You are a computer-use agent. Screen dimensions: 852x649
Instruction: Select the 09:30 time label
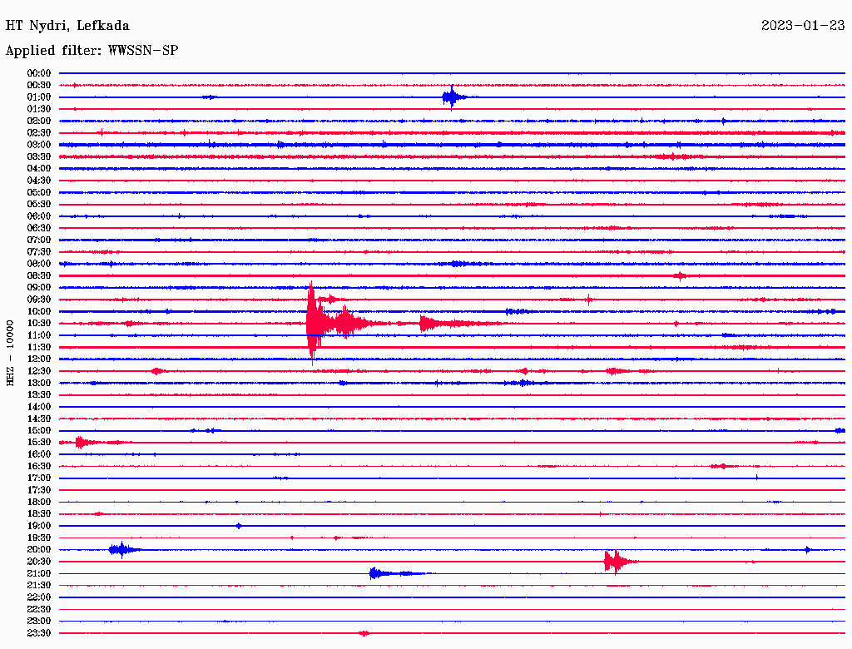[39, 300]
